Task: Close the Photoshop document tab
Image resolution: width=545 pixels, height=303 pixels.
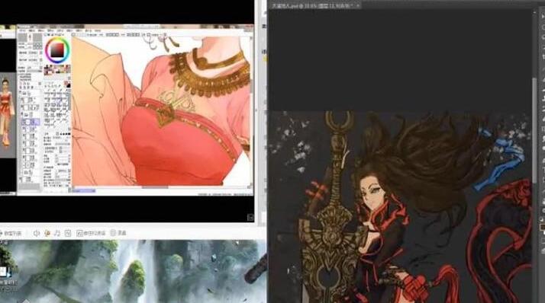Action: pos(358,5)
